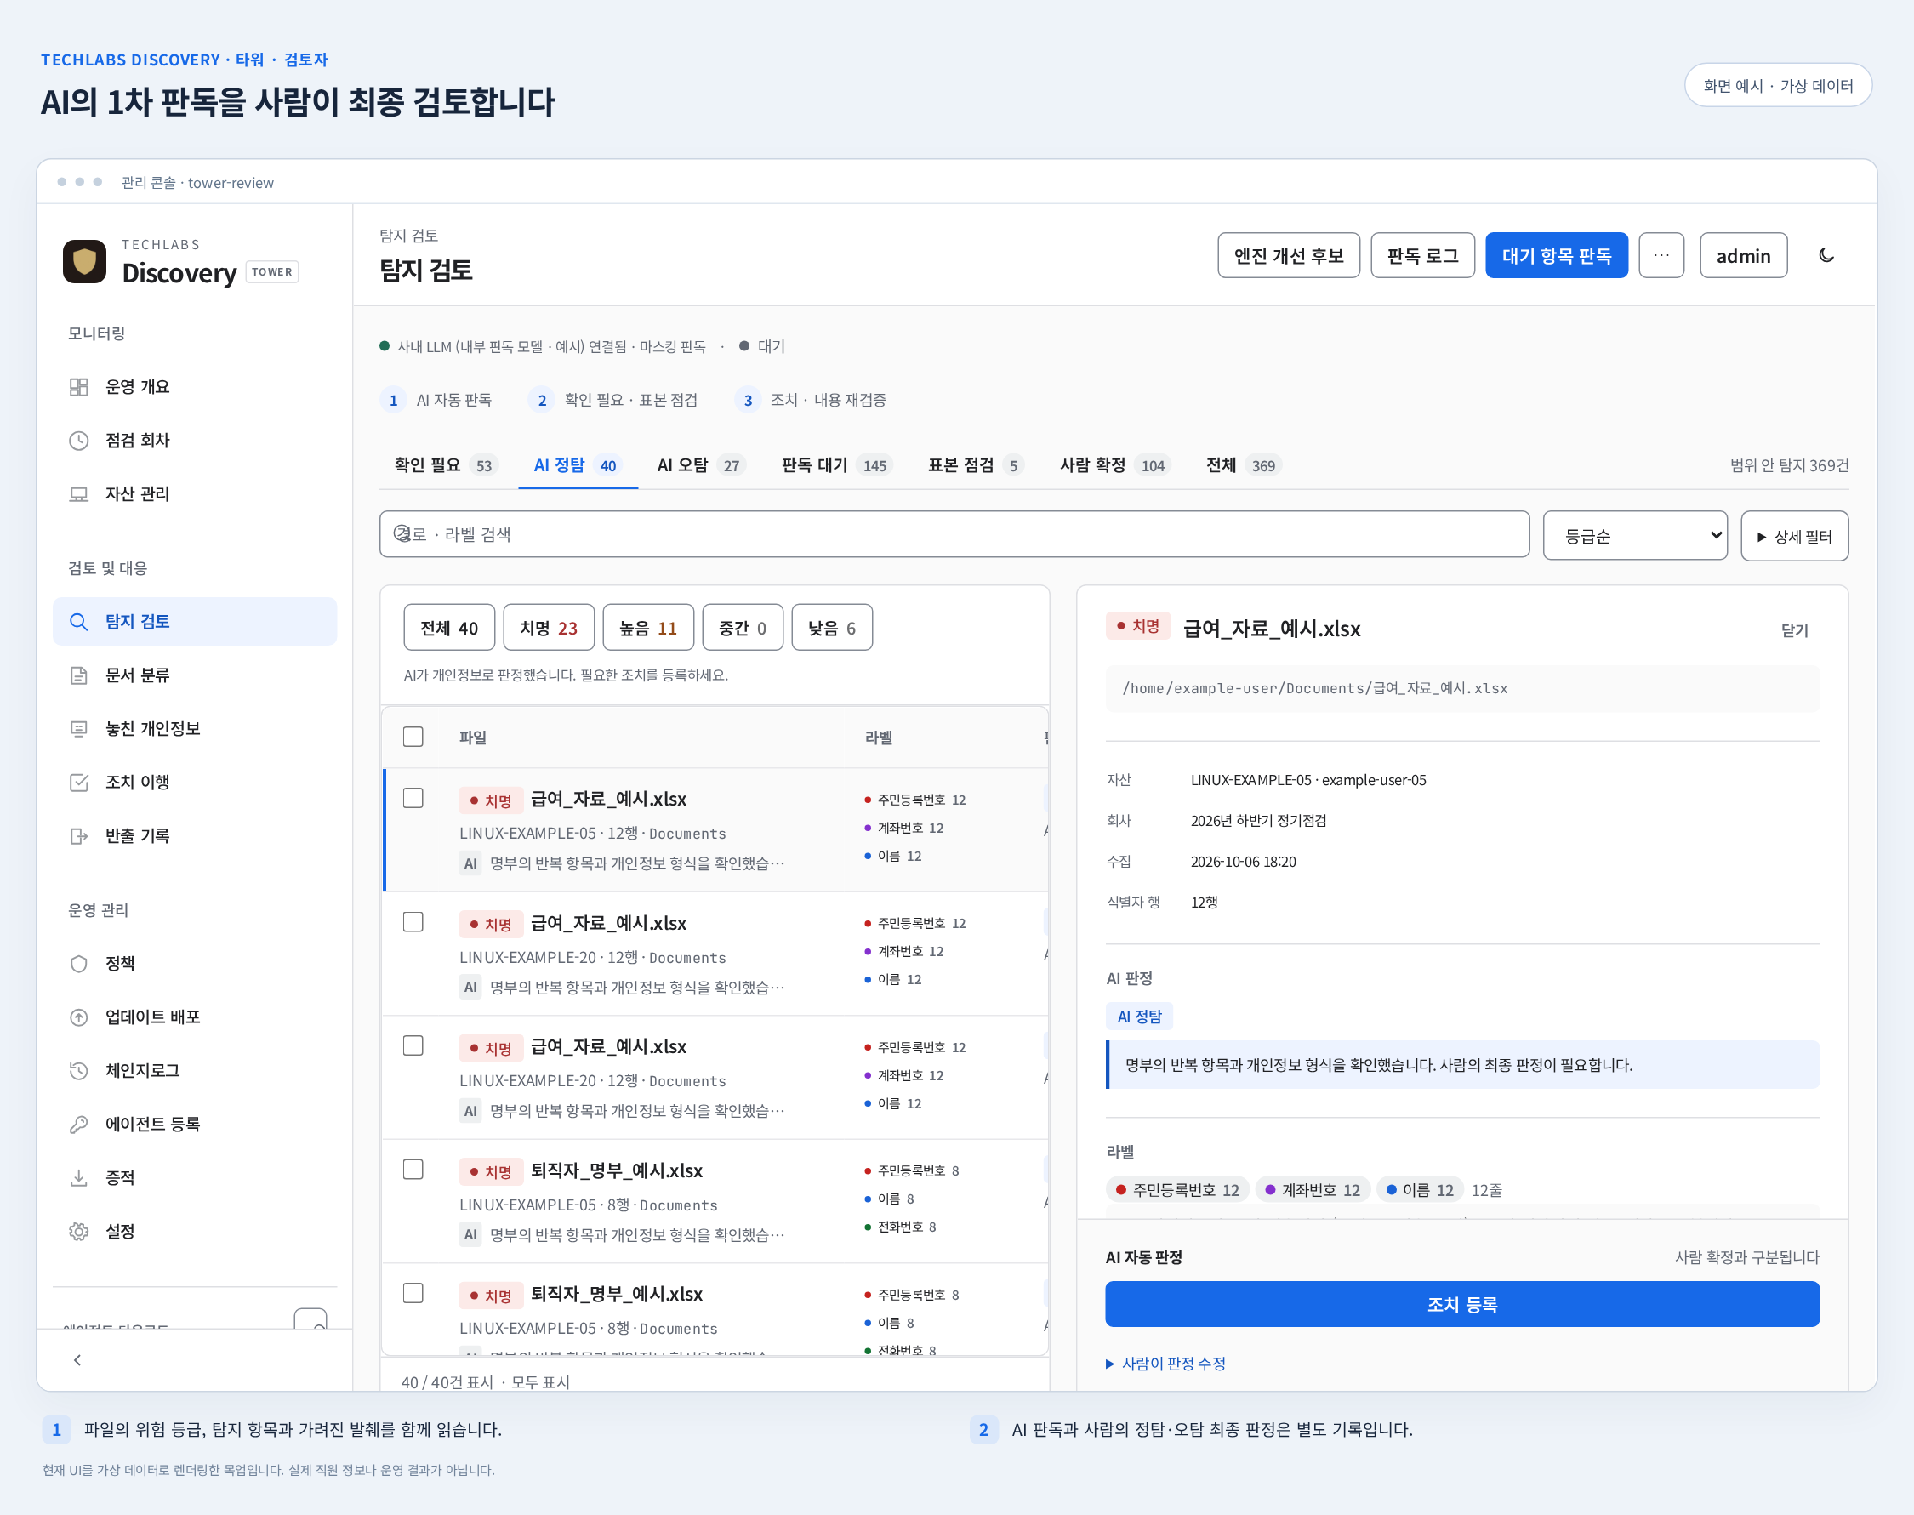
Task: Click the 조치 등록 button
Action: click(1461, 1304)
